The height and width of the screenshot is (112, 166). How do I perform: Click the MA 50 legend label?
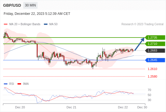[53, 24]
